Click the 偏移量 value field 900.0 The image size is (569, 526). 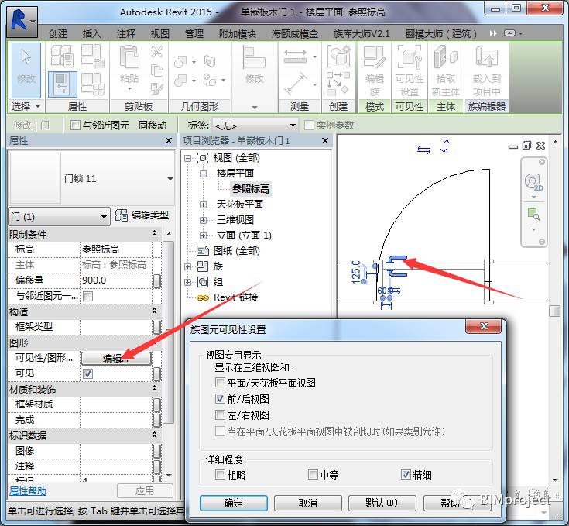116,280
